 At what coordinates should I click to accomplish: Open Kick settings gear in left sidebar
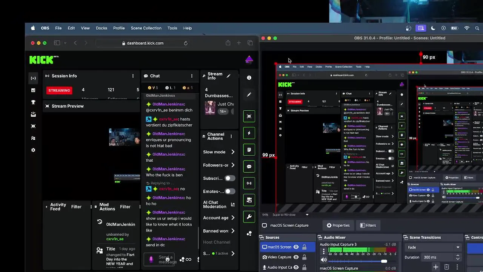(33, 150)
